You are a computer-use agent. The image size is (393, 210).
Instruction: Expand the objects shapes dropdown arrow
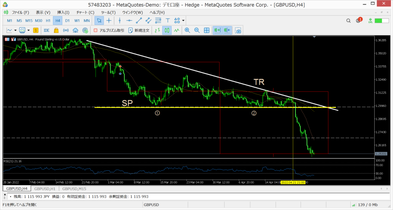point(183,20)
